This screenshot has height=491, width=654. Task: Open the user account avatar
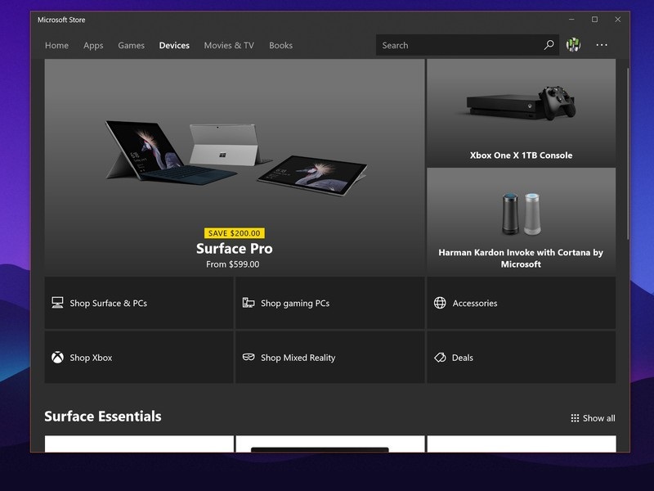(x=573, y=45)
